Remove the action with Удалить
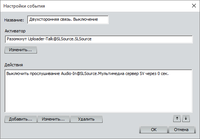Screen dimensions: 200x139 tap(86, 119)
